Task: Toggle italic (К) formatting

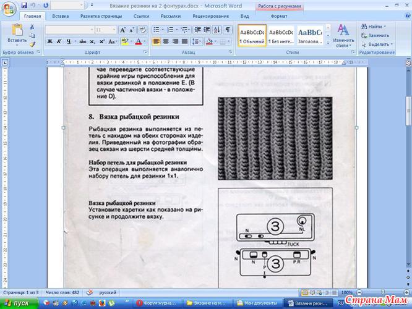Action: point(59,41)
